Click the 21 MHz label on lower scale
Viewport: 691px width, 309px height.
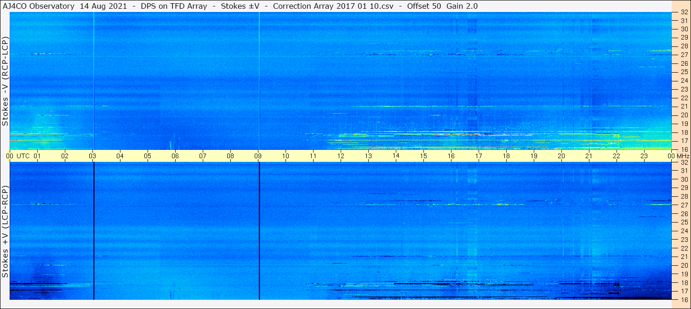[684, 257]
